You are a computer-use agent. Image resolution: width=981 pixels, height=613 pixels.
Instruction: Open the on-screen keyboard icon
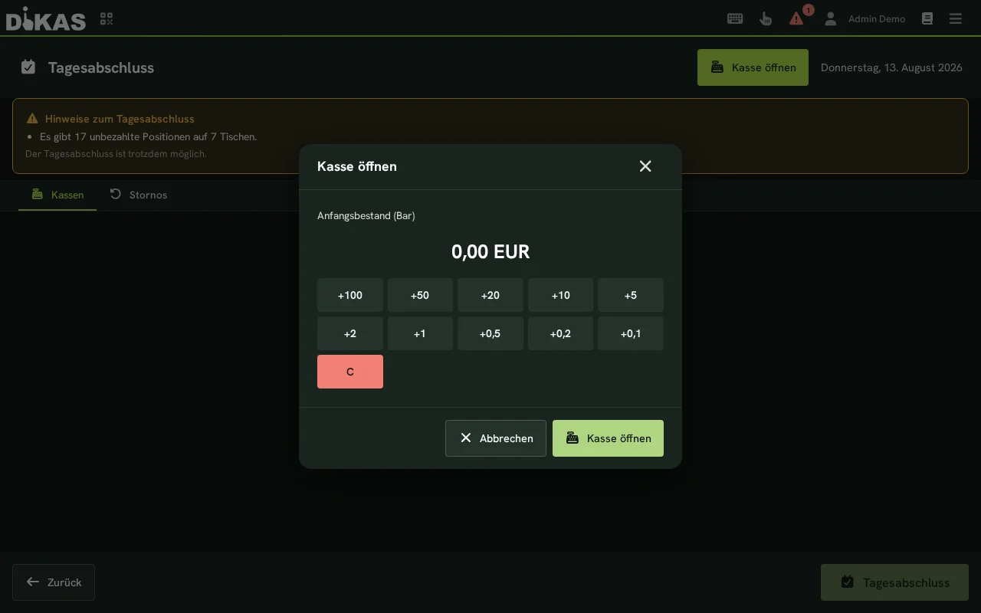pyautogui.click(x=735, y=18)
